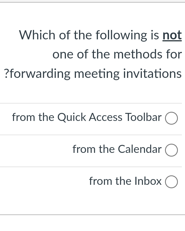Click the answer text 'from the Inbox'
The image size is (185, 231).
click(125, 181)
